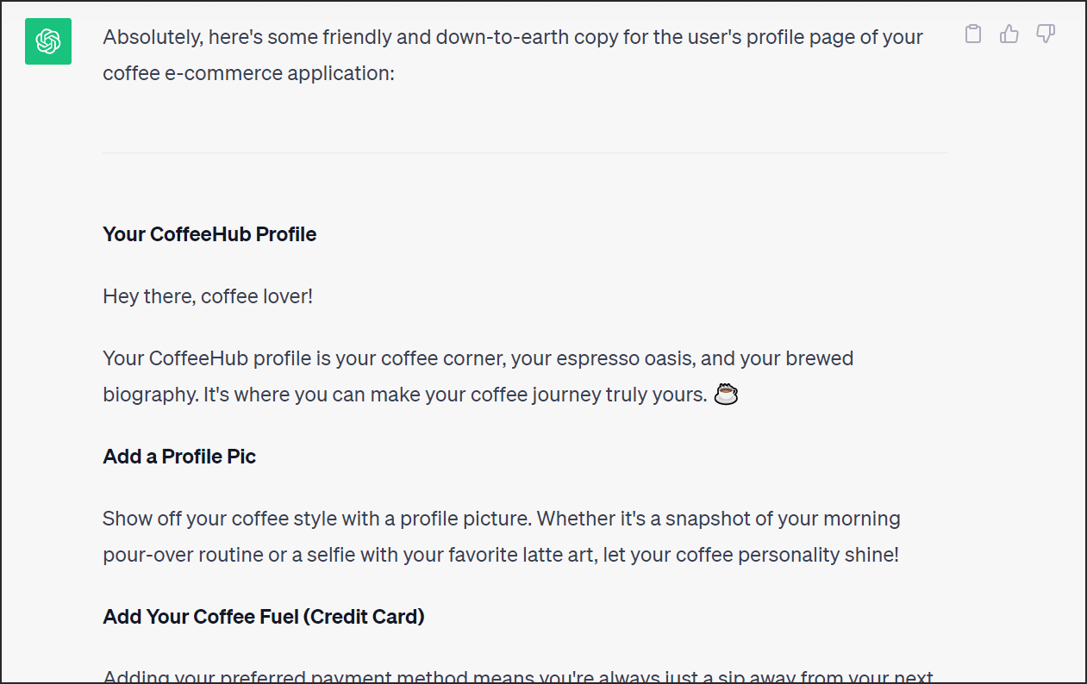Click the green ChatGPT avatar logo
Viewport: 1087px width, 684px height.
click(x=48, y=41)
